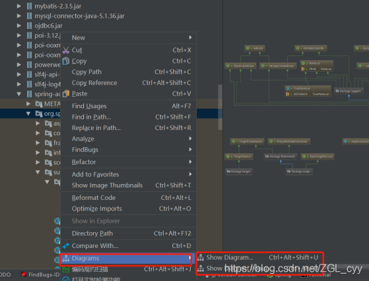Choose Reformat Code entry

point(129,197)
